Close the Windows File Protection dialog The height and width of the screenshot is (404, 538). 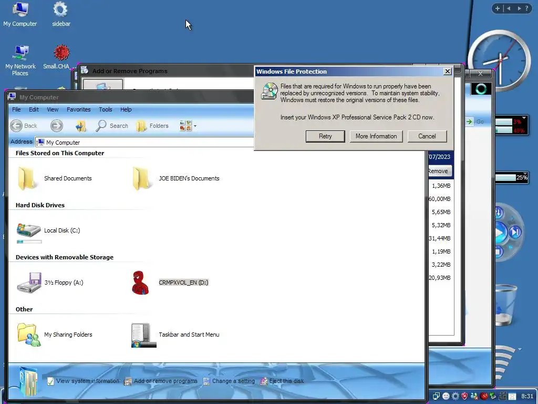tap(448, 71)
